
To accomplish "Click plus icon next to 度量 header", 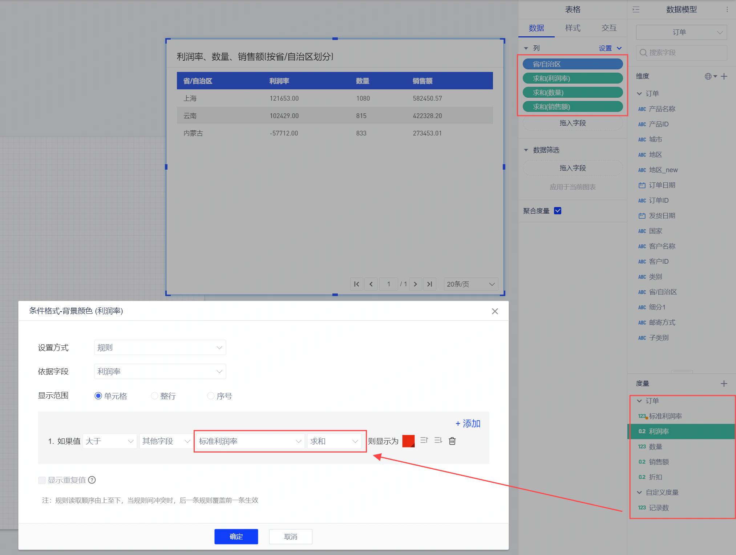I will click(x=724, y=384).
